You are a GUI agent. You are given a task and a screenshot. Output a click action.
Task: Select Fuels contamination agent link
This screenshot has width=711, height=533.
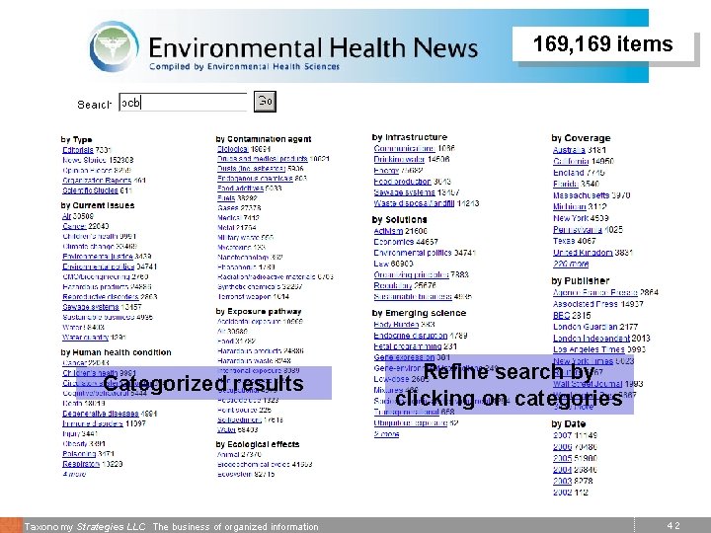[x=226, y=198]
